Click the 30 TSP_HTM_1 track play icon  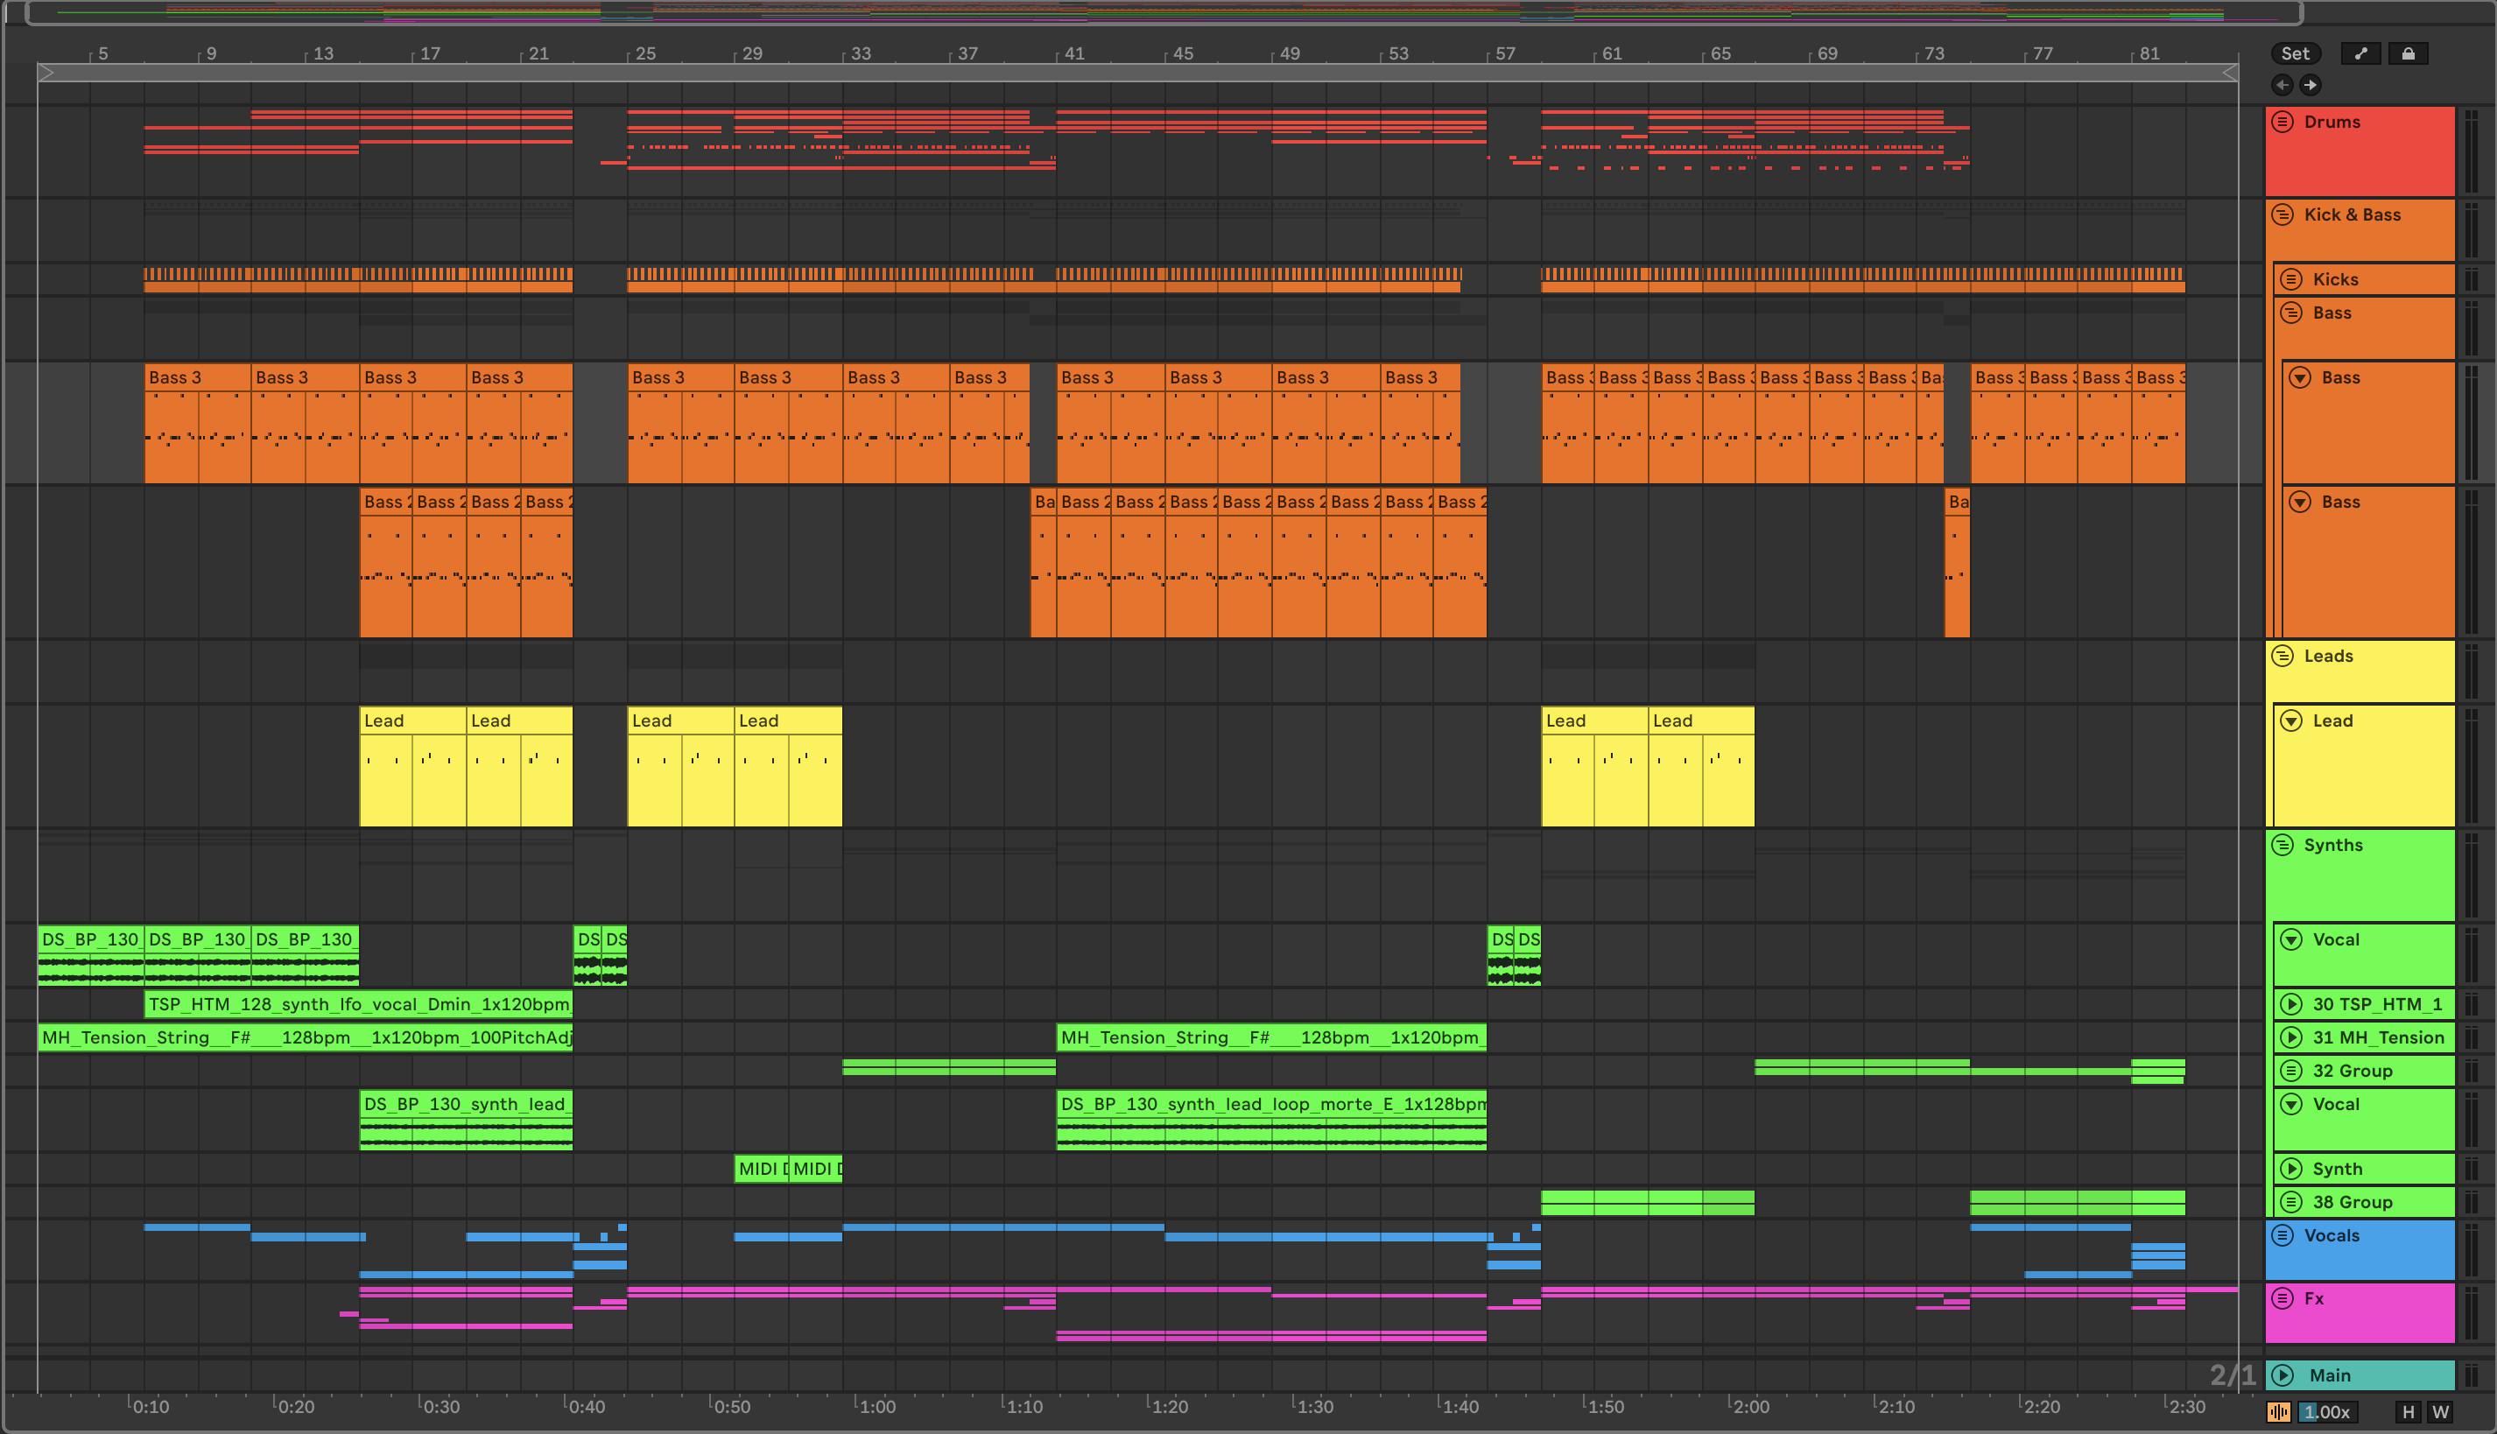coord(2291,1005)
